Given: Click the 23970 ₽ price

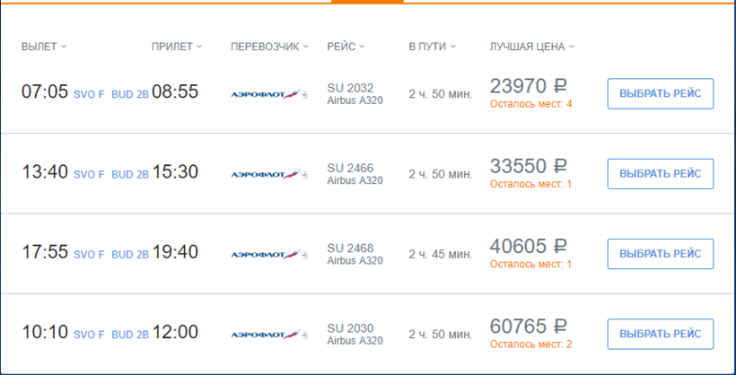Looking at the screenshot, I should tap(529, 86).
